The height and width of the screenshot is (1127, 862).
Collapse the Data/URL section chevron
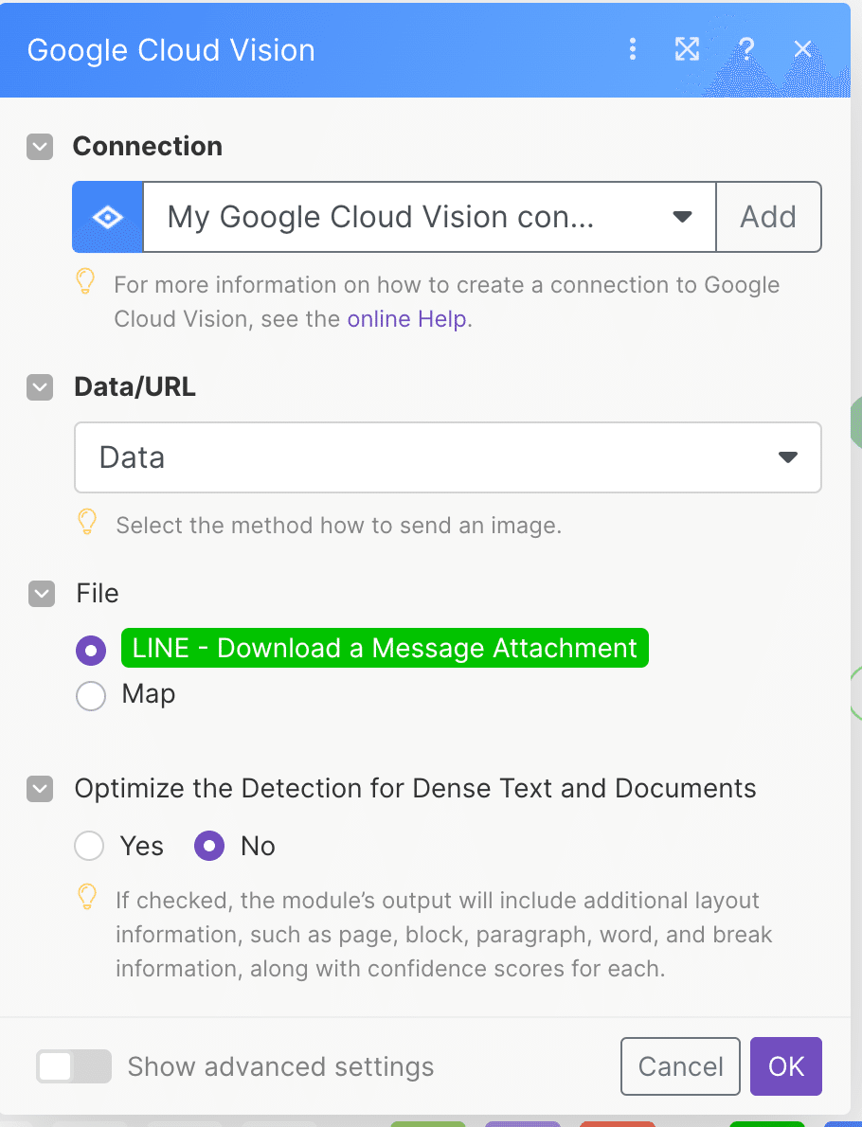tap(40, 387)
